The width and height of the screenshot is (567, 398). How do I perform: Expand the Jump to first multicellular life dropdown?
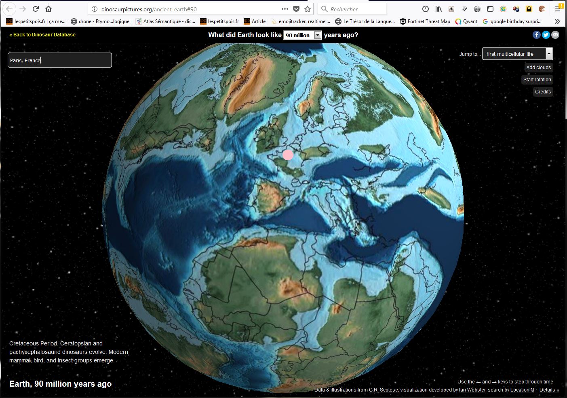[x=517, y=54]
